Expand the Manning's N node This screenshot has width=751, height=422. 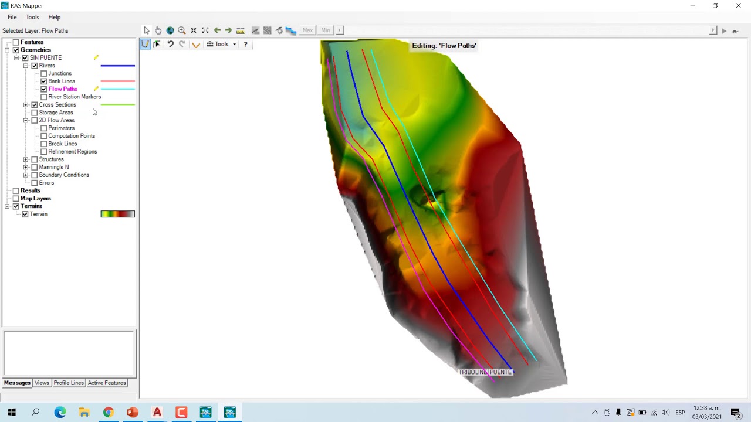tap(26, 167)
